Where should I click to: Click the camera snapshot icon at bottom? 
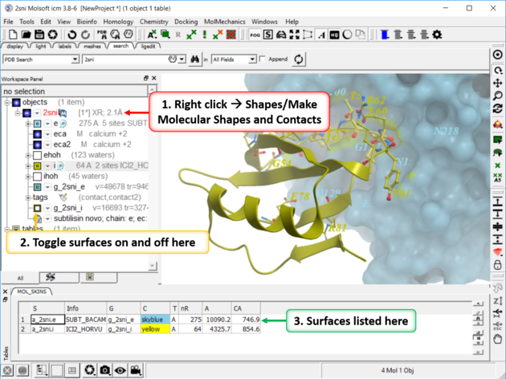(x=105, y=370)
